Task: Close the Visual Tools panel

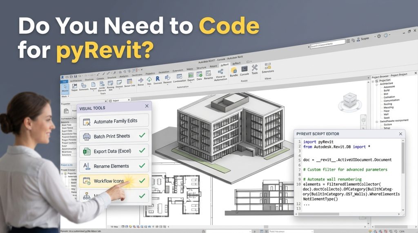Action: [x=147, y=106]
